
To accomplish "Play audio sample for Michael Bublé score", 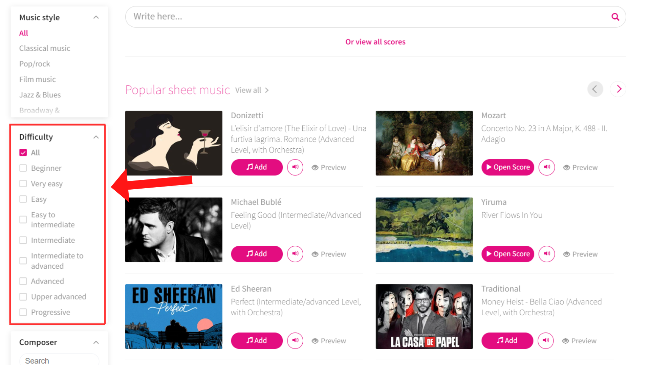I will pos(295,254).
